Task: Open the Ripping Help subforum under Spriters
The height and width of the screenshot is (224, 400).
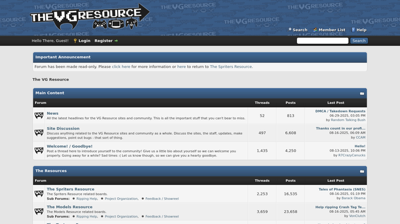Action: tap(87, 198)
